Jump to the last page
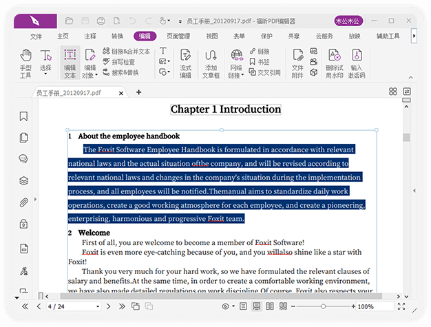The height and width of the screenshot is (327, 431). click(122, 306)
